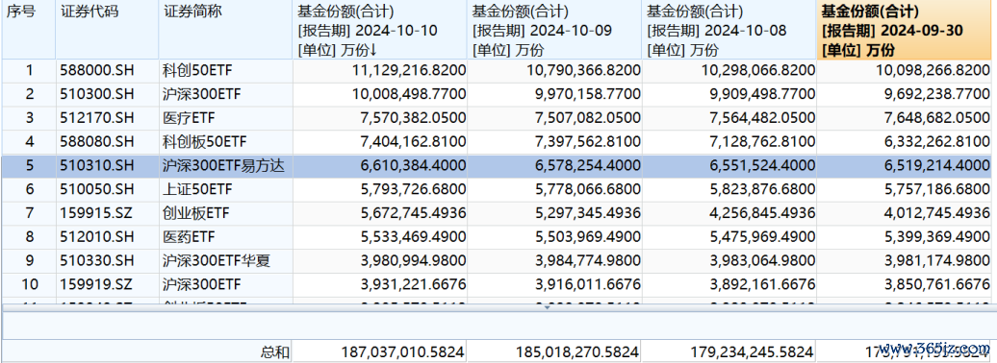The image size is (997, 363).
Task: Click the value 11,129,216.8200 cell
Action: coord(379,70)
